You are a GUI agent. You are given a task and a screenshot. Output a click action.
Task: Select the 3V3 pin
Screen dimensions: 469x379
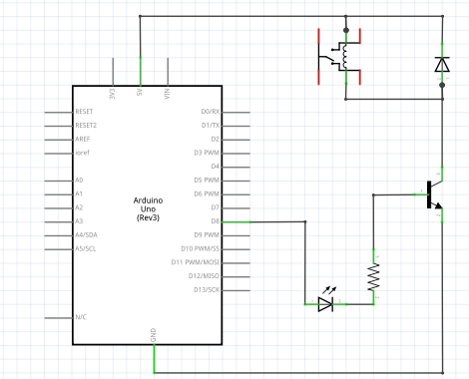(x=113, y=72)
